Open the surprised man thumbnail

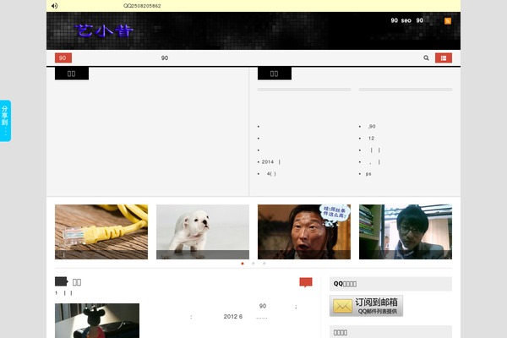click(304, 232)
